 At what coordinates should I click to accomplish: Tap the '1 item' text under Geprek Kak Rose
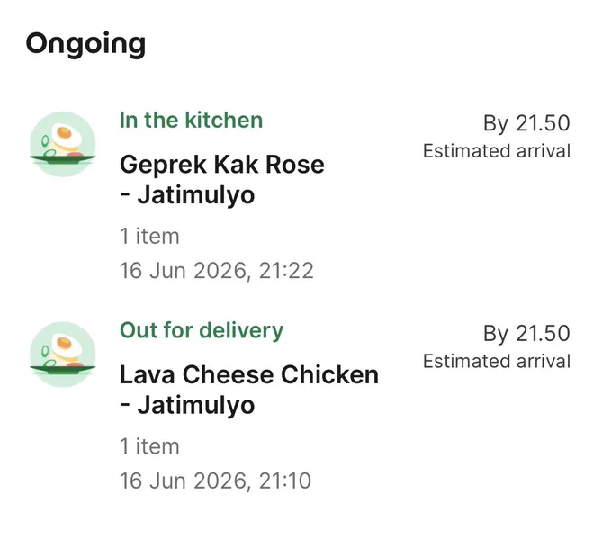click(149, 236)
